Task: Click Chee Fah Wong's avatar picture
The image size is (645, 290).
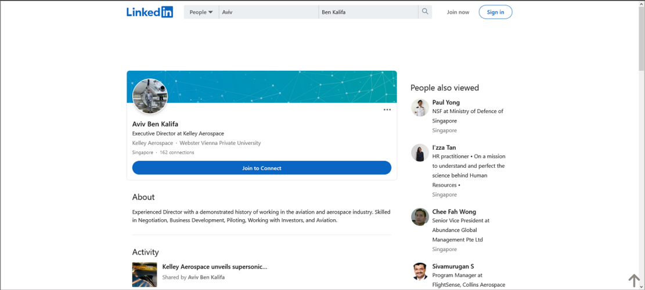Action: coord(420,216)
